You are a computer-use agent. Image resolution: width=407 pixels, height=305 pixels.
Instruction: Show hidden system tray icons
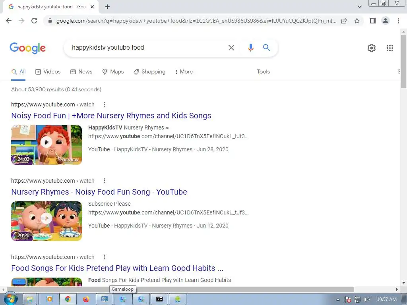coord(338,299)
